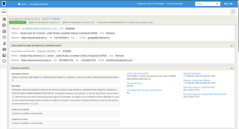Open S.C. BRAND MARK STUDIO S.R.L. link
Image resolution: width=239 pixels, height=129 pixels.
[x=40, y=29]
